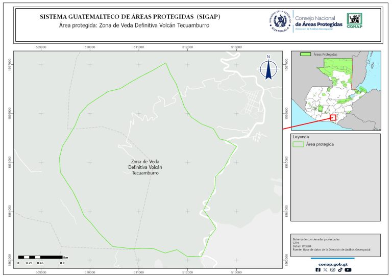Click the Leyenda heading in legend panel

tap(301, 137)
